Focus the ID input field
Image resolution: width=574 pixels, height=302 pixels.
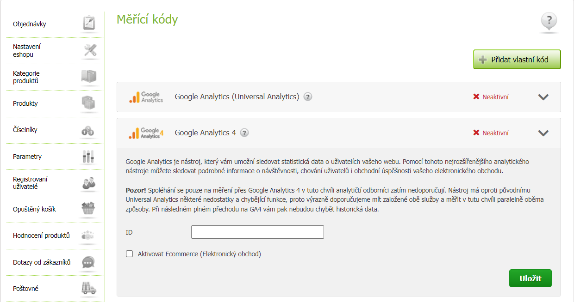point(257,232)
